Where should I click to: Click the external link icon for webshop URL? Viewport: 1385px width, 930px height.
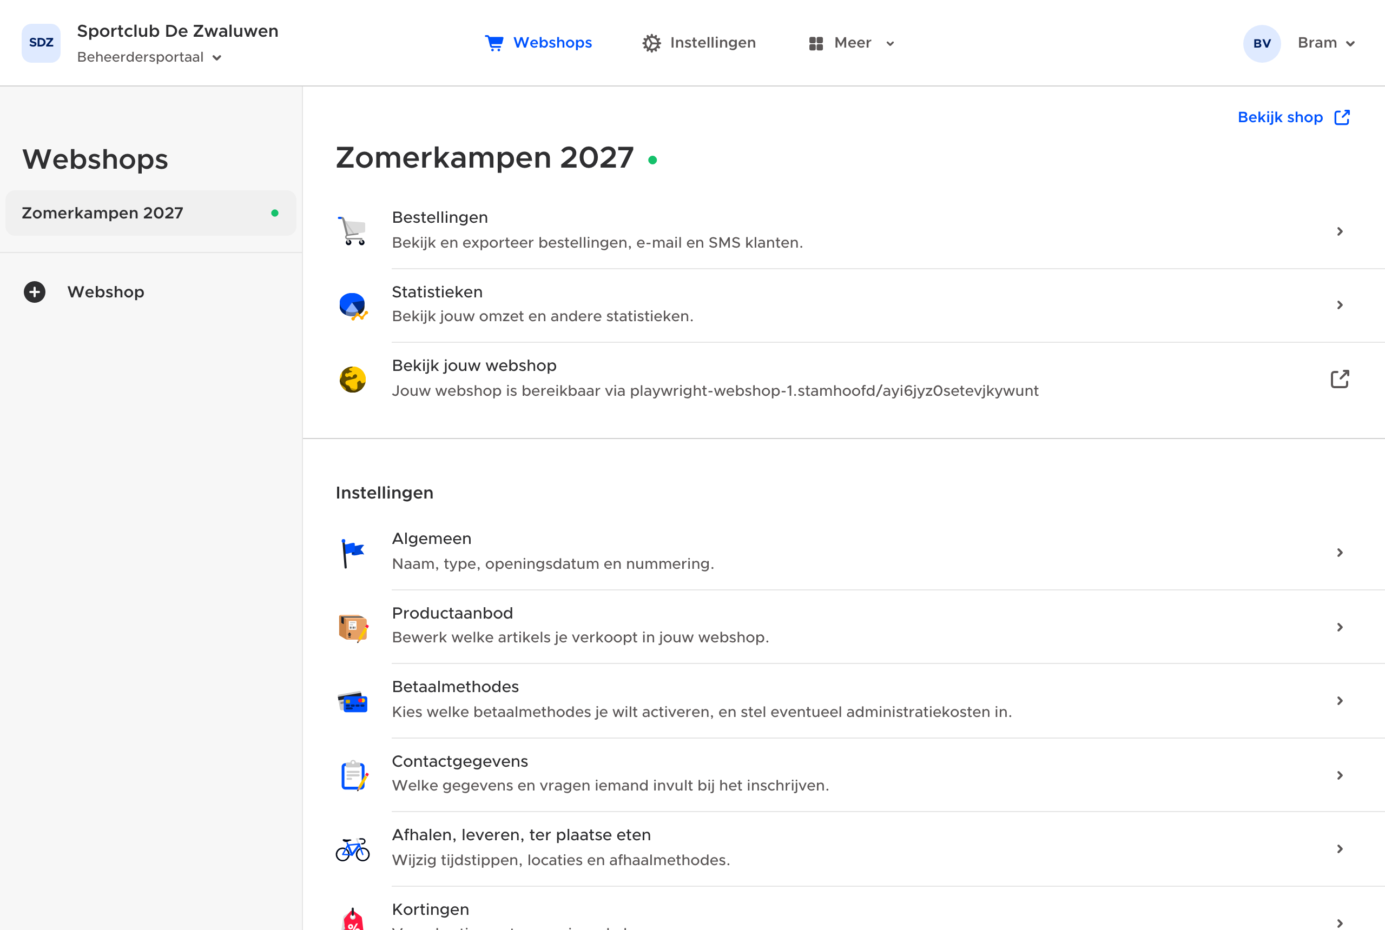point(1340,379)
